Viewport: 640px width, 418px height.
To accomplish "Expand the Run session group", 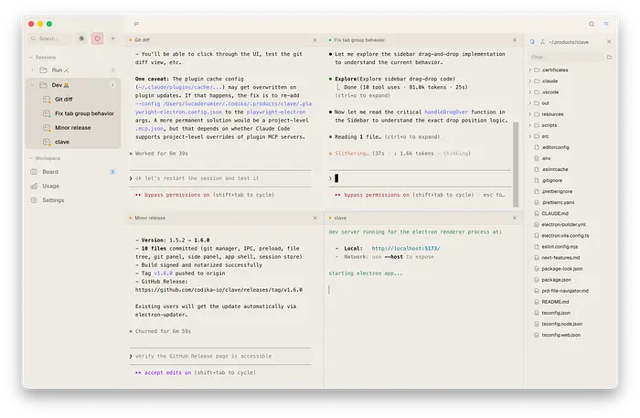I will [x=33, y=70].
